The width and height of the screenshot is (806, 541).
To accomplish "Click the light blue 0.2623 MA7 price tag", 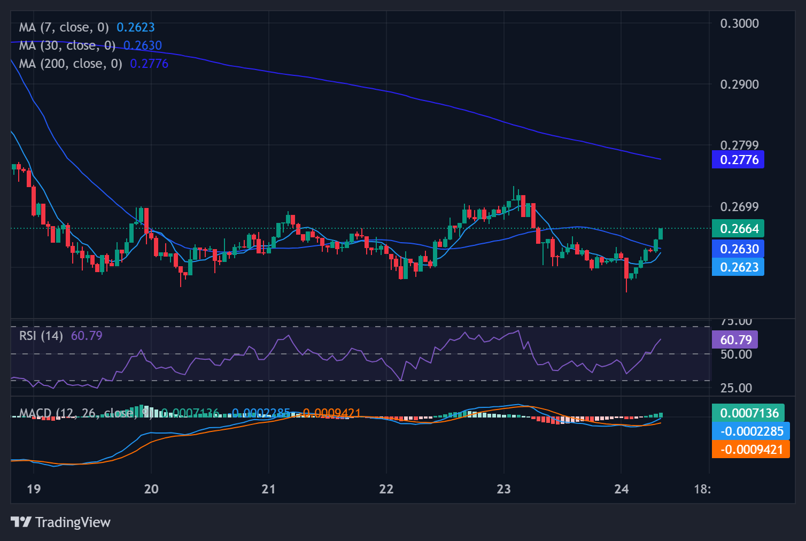I will 738,267.
